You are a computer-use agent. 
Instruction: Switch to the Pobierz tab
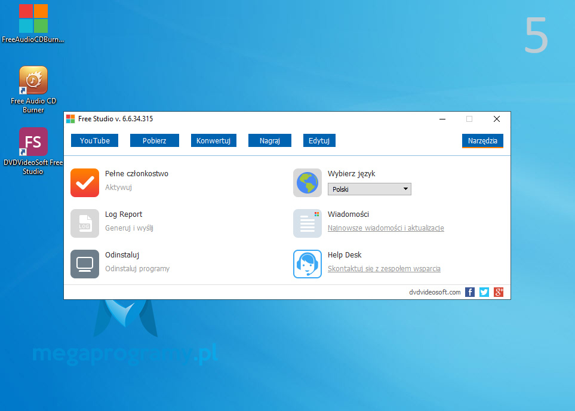pos(155,140)
